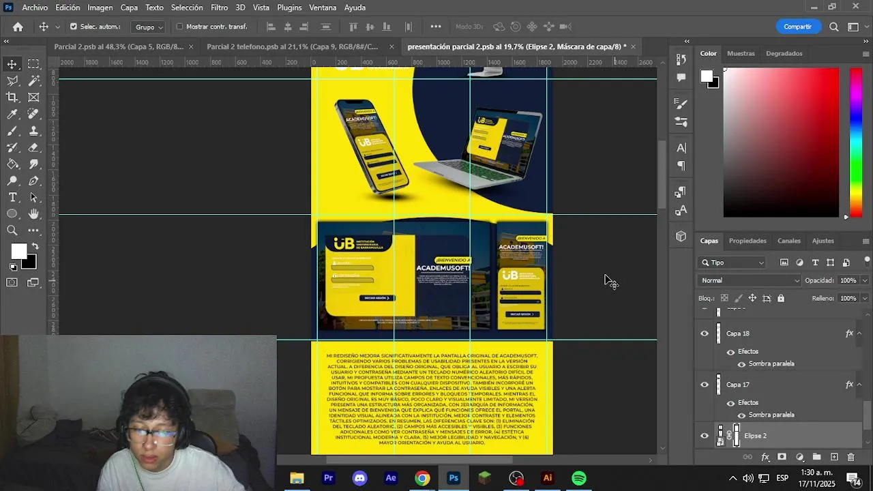Hide Capa 17 layer visibility
Image resolution: width=873 pixels, height=491 pixels.
click(x=705, y=385)
